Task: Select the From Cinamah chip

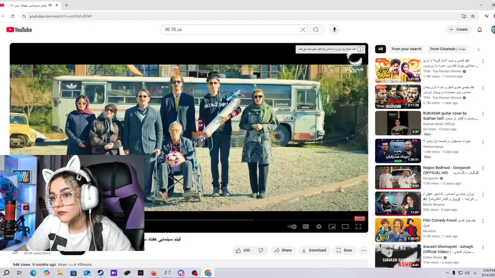Action: click(448, 49)
